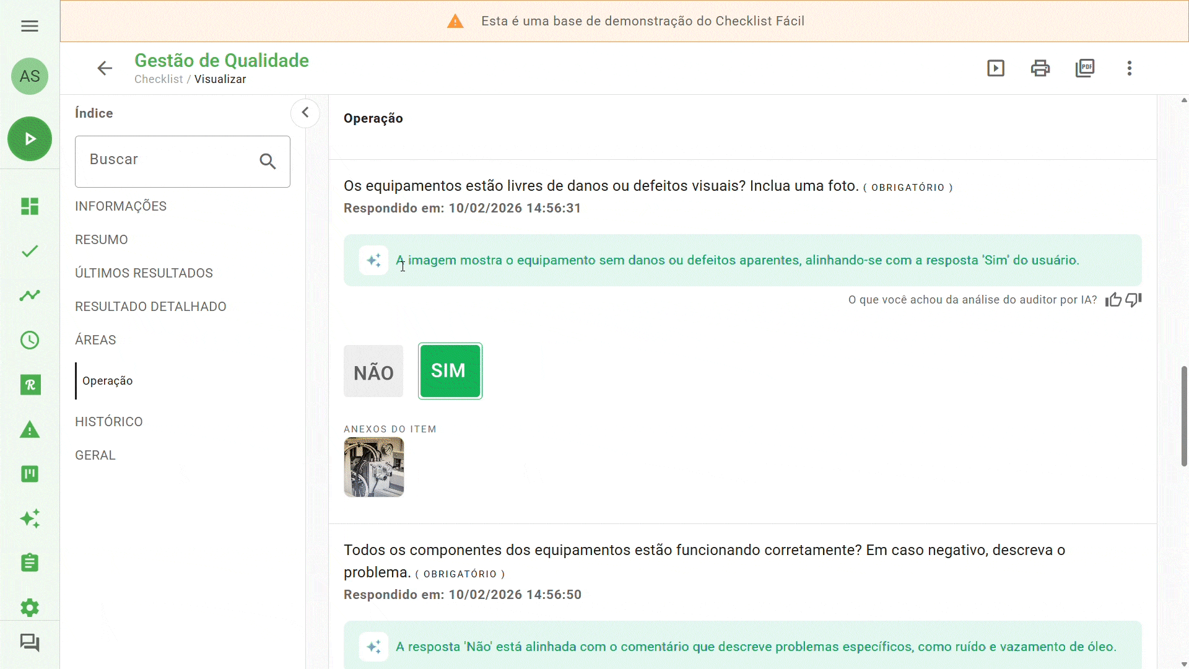The width and height of the screenshot is (1189, 669).
Task: Select the SIM answer button
Action: pyautogui.click(x=450, y=371)
